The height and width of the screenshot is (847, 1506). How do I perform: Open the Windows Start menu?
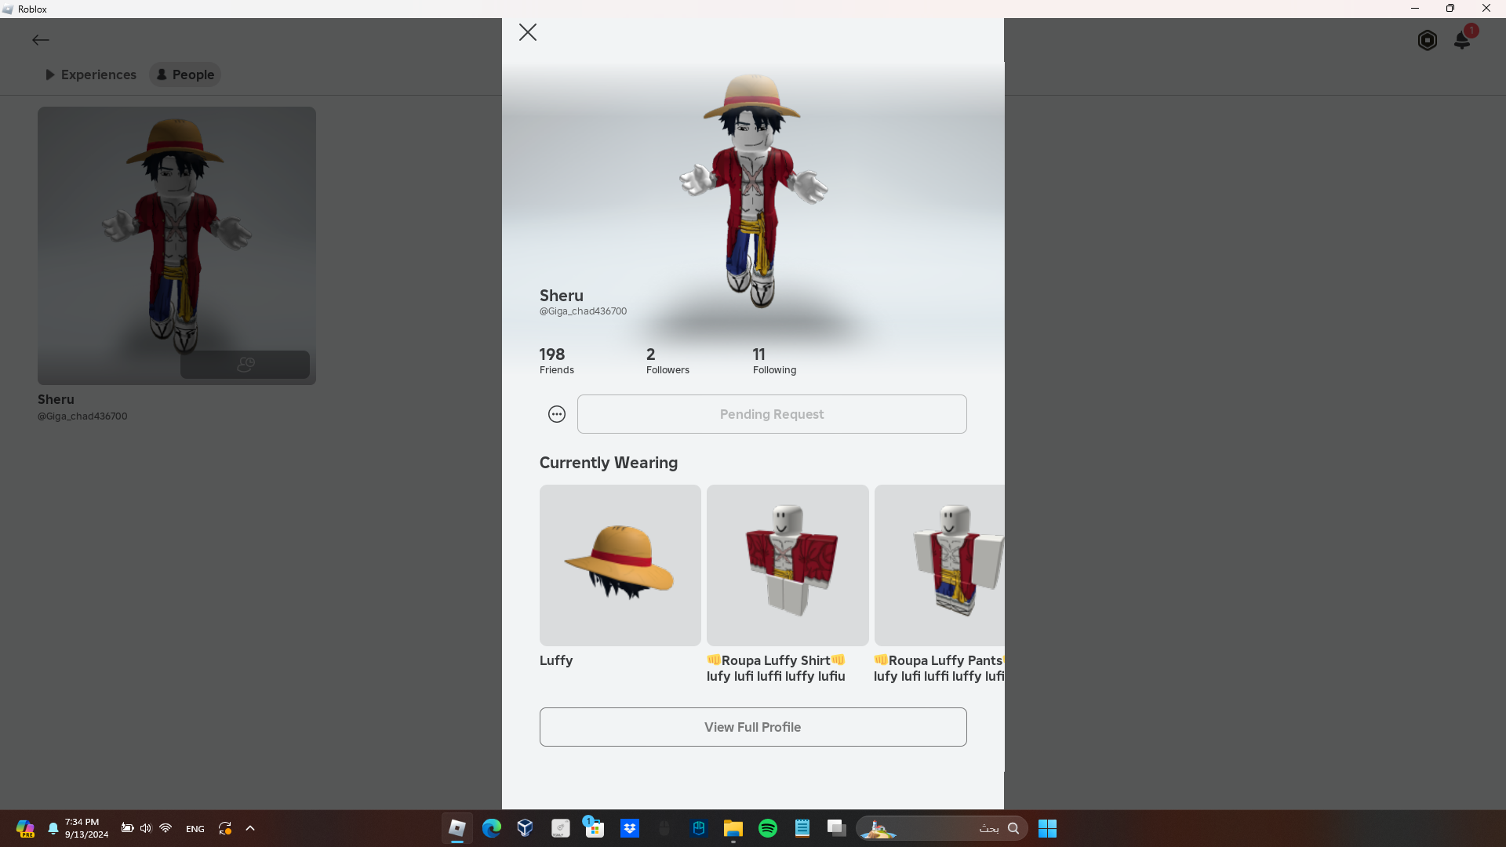(1048, 828)
